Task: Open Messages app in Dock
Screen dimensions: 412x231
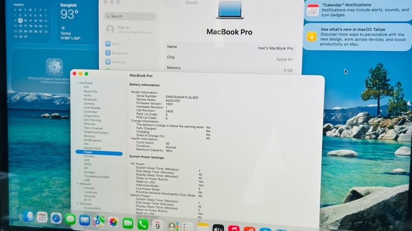Action: (70, 219)
